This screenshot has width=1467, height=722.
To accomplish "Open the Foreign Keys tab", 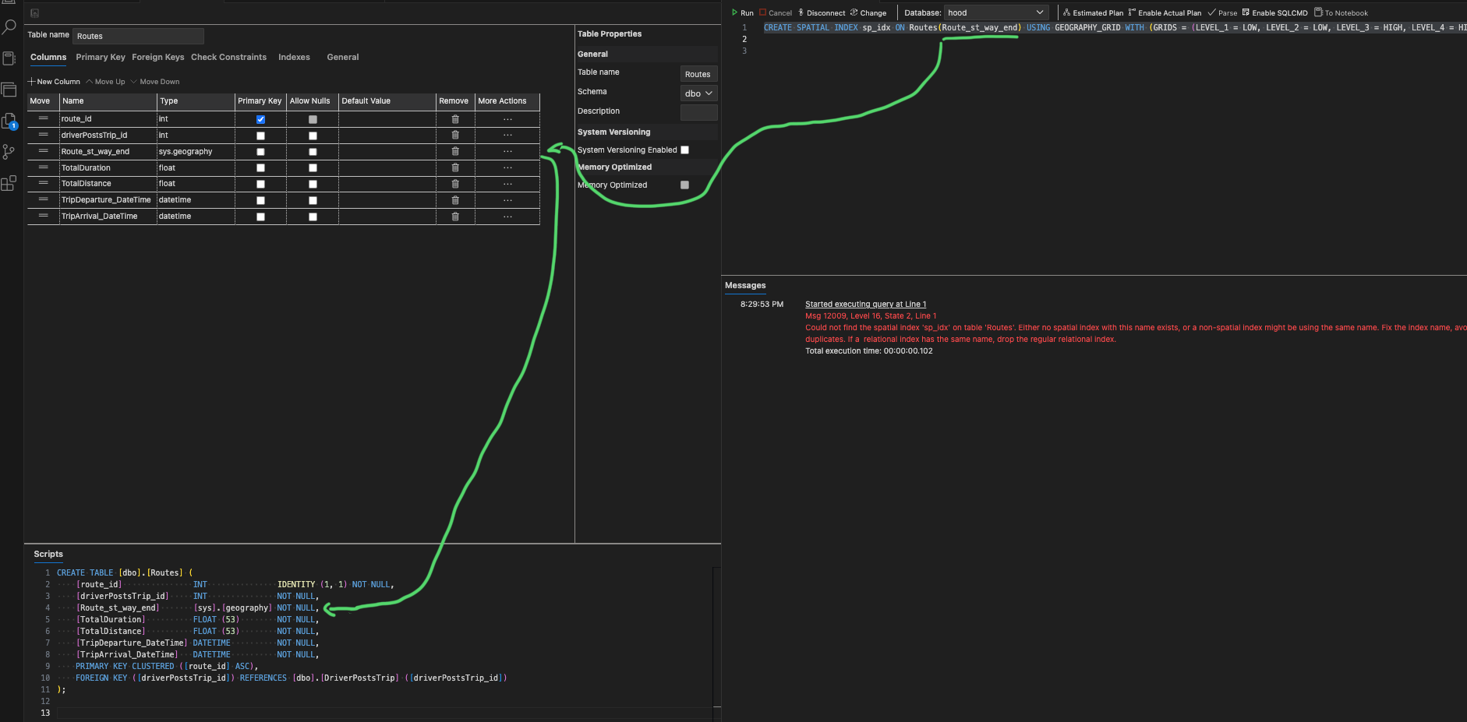I will tap(158, 57).
